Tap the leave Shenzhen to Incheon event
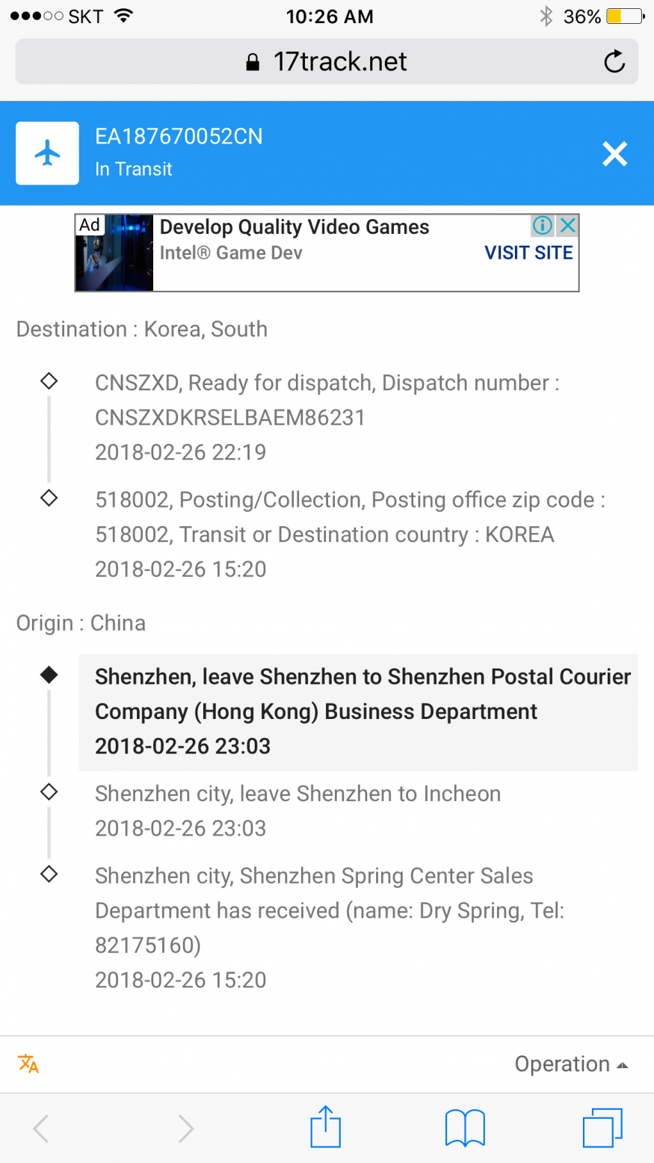Viewport: 654px width, 1163px height. (297, 810)
